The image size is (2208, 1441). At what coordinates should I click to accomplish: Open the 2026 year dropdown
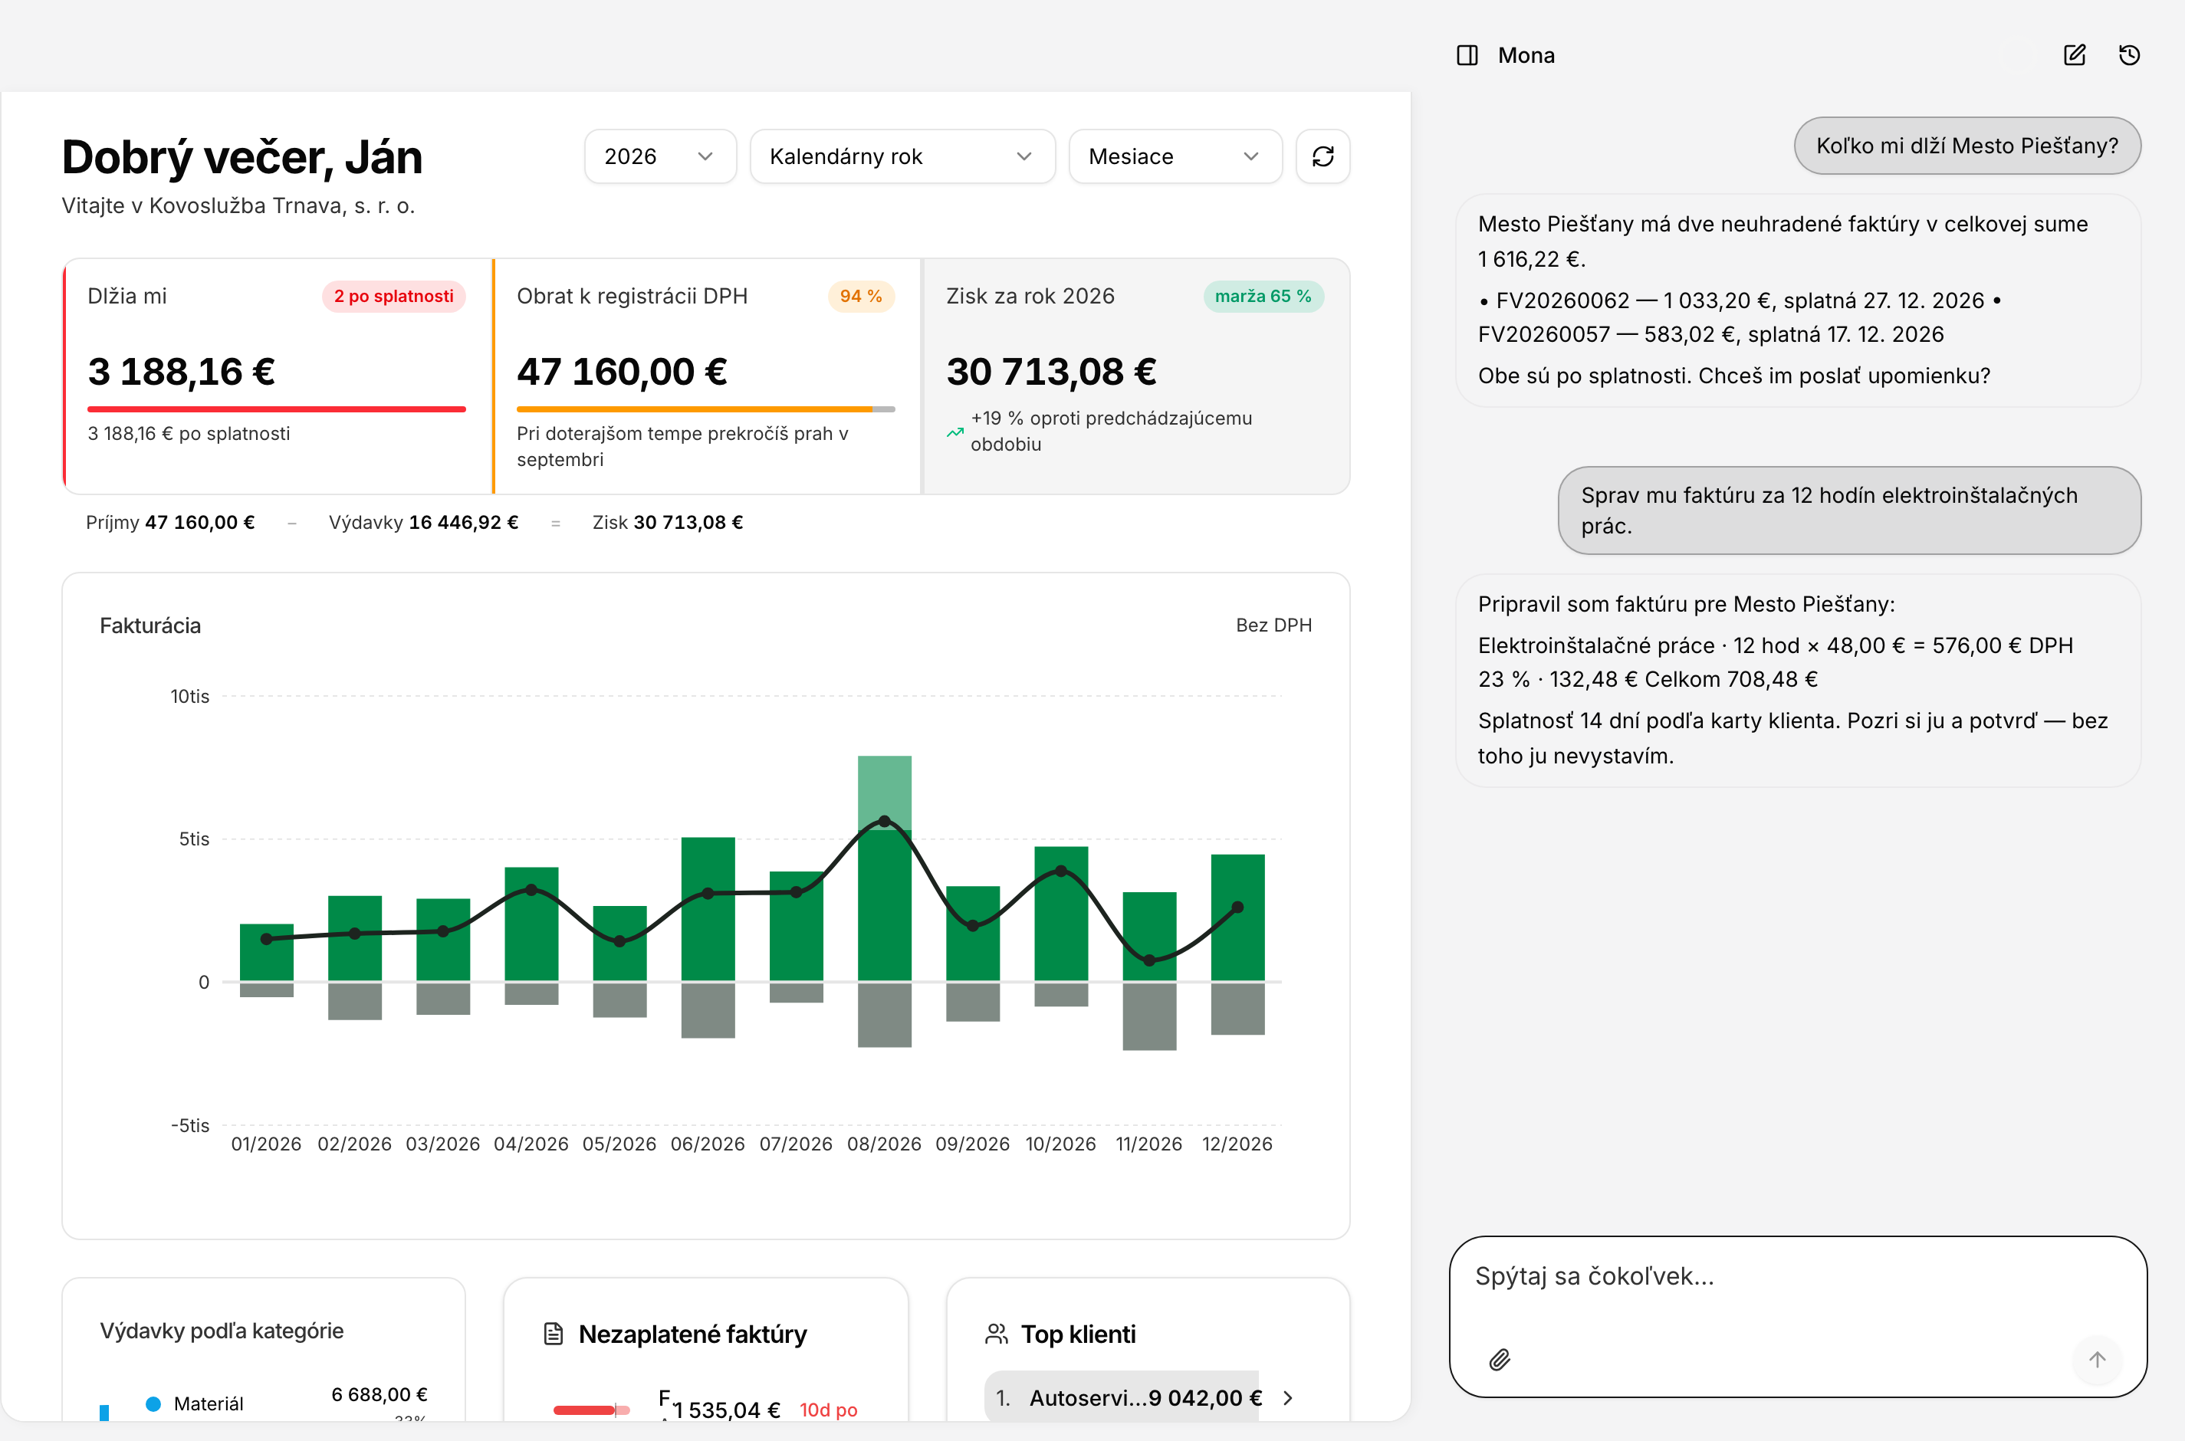point(659,156)
